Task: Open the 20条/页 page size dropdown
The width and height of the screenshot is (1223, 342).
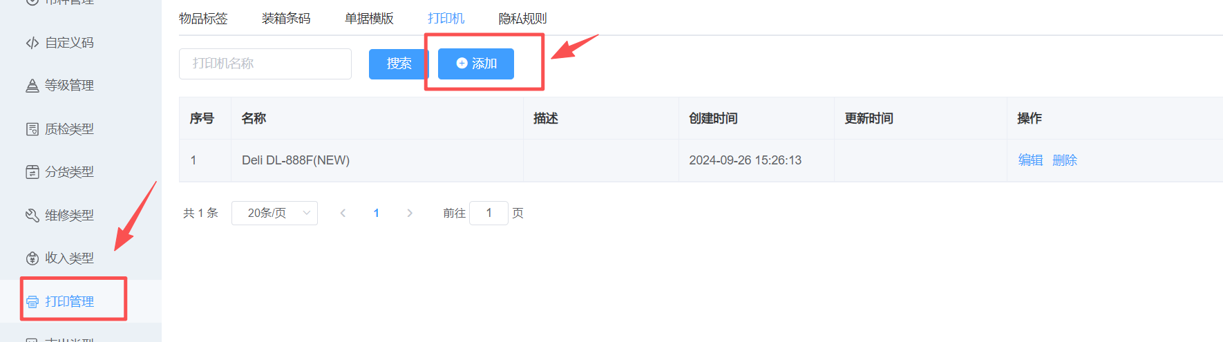Action: pyautogui.click(x=274, y=213)
